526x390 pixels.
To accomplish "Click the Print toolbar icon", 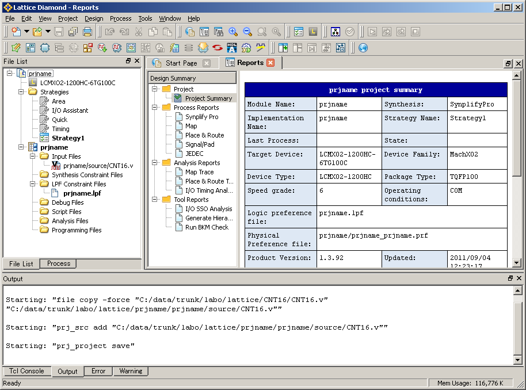I will click(x=87, y=32).
